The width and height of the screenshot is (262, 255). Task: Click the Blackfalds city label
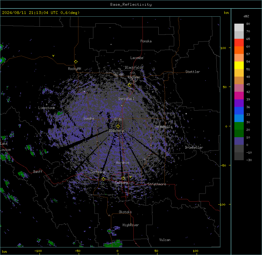point(134,68)
